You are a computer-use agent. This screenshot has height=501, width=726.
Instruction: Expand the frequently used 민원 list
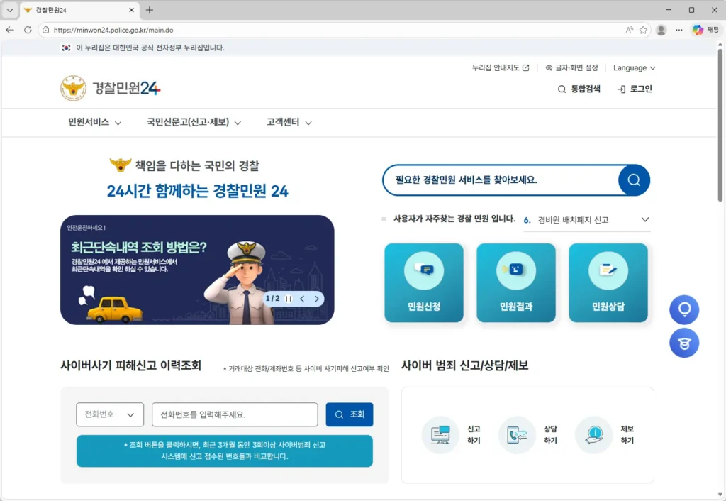coord(644,220)
